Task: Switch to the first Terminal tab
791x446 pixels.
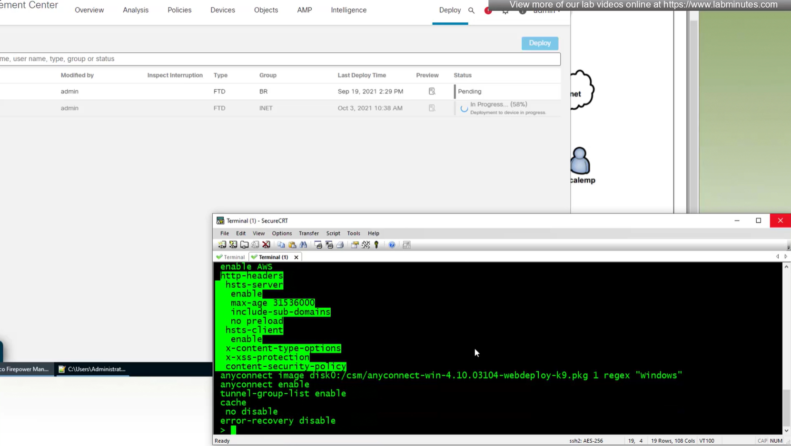Action: click(231, 257)
